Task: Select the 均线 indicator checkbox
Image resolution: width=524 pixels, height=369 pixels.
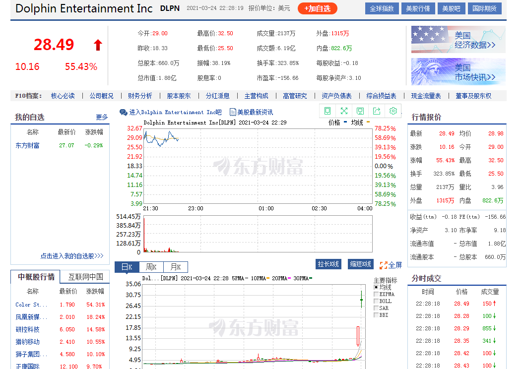Action: (376, 287)
